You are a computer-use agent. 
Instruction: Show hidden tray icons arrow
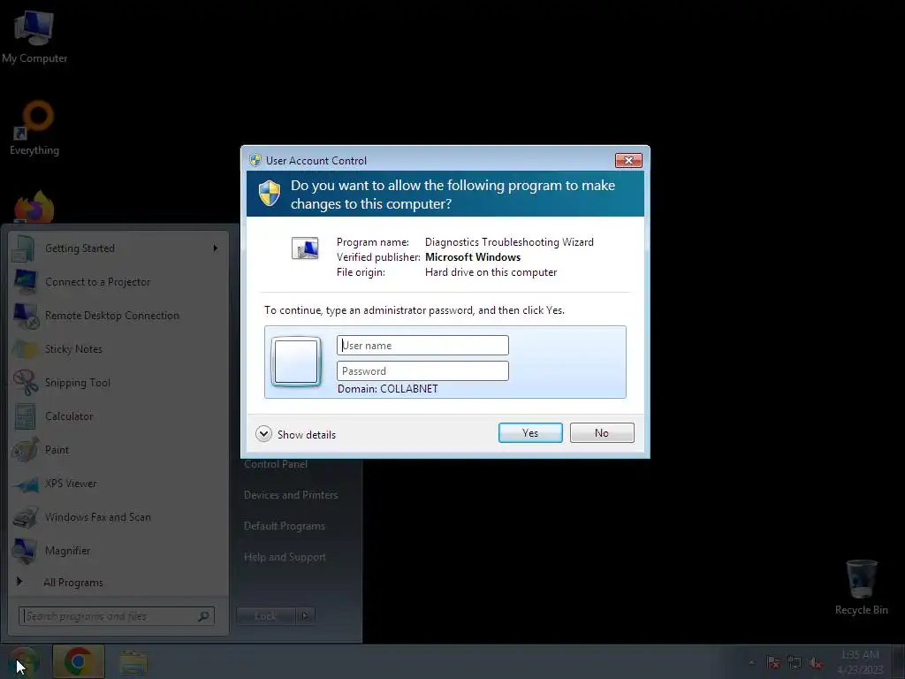751,662
